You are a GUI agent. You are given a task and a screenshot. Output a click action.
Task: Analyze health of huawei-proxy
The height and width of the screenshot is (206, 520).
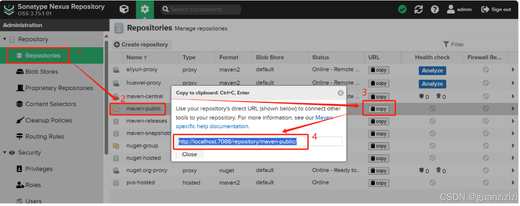432,84
